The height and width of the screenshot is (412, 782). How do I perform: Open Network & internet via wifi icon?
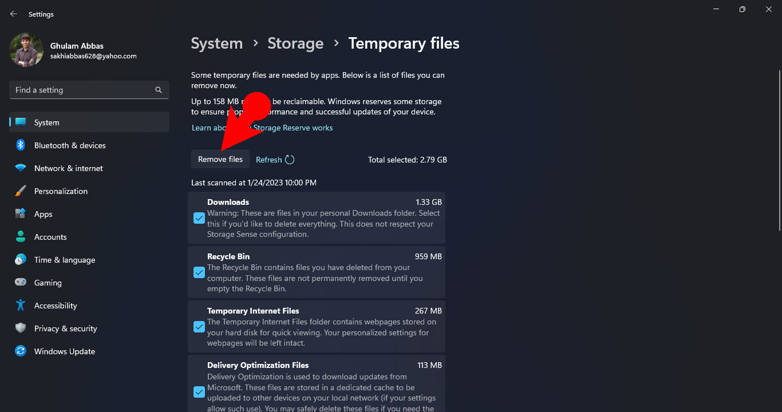pyautogui.click(x=21, y=168)
